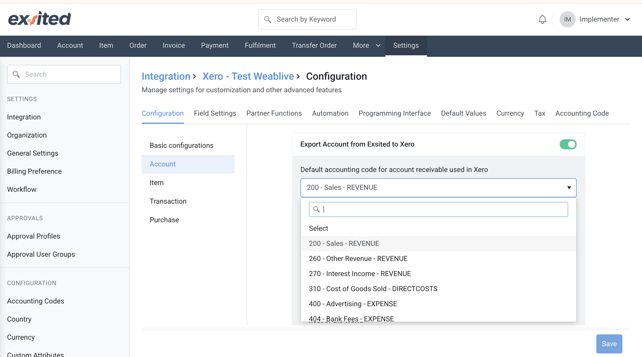The image size is (642, 357).
Task: Click the IM user avatar
Action: (x=567, y=19)
